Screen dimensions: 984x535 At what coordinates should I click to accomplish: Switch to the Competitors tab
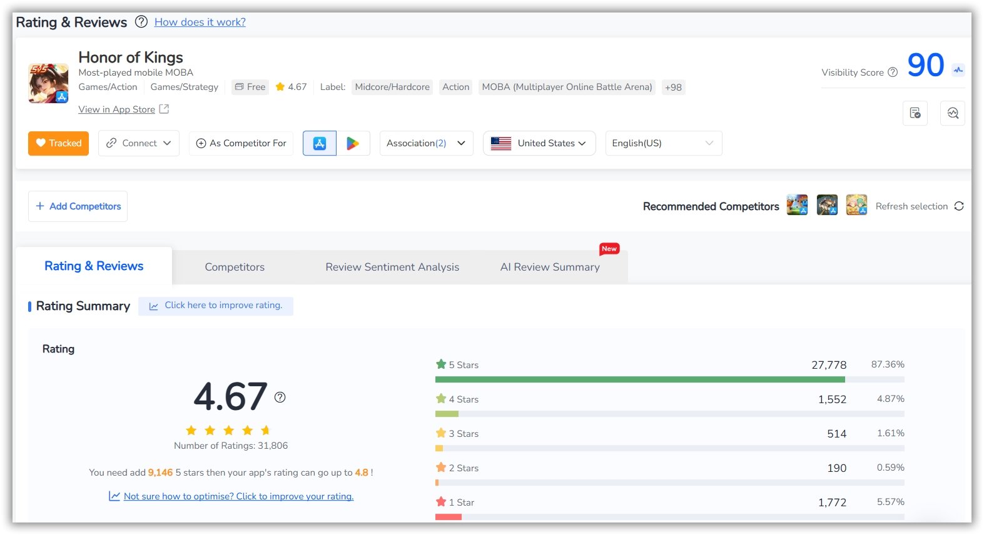pyautogui.click(x=235, y=267)
